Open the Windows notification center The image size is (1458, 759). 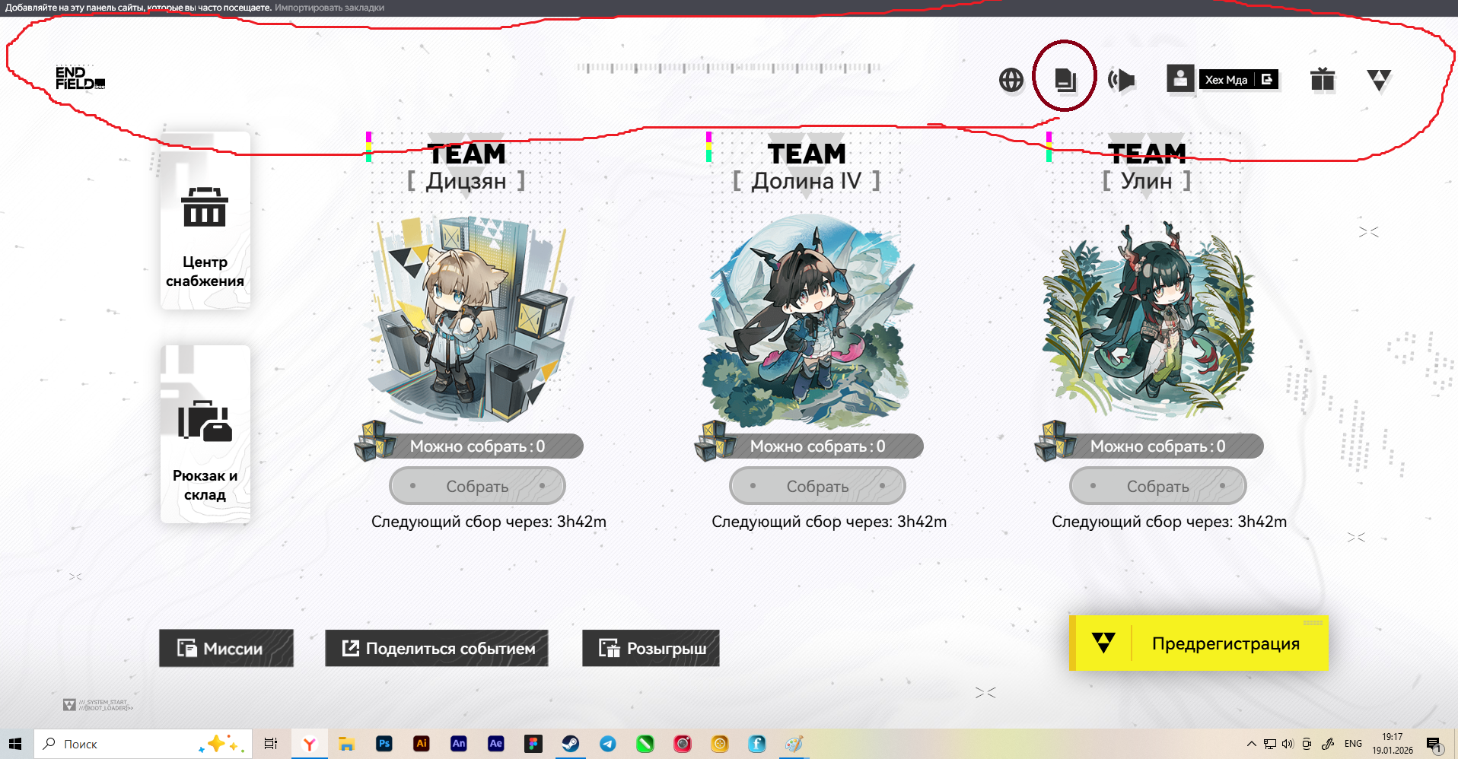click(x=1434, y=744)
